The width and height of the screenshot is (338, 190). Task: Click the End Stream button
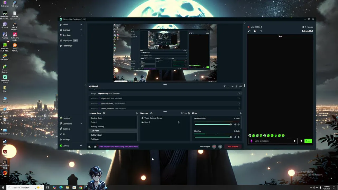233,146
